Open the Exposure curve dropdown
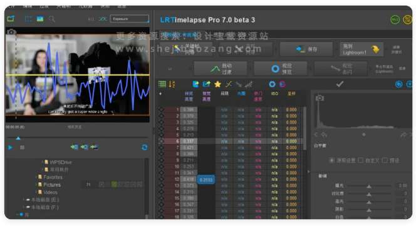 click(130, 19)
